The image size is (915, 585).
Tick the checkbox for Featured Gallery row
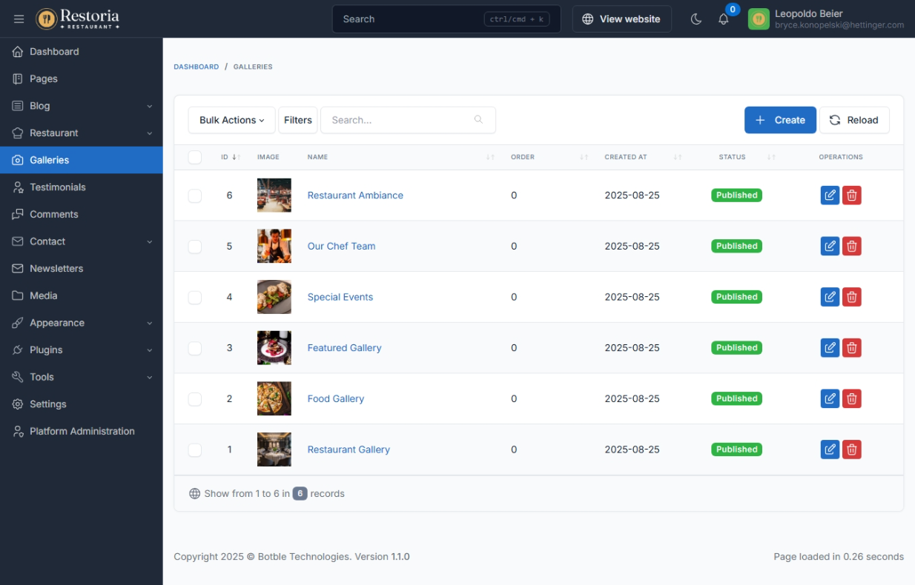[x=195, y=348]
